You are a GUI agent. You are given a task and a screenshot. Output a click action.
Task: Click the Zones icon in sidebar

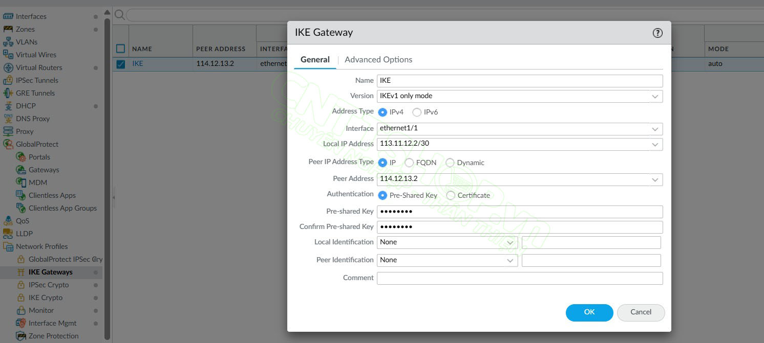[8, 29]
